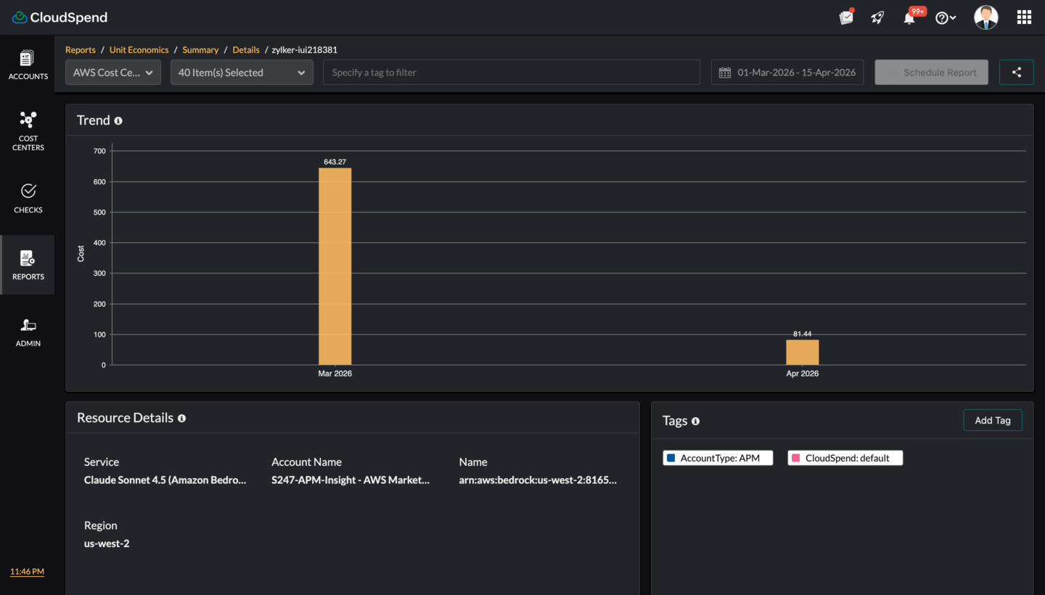Expand the 40 Item(s) Selected dropdown

(242, 73)
